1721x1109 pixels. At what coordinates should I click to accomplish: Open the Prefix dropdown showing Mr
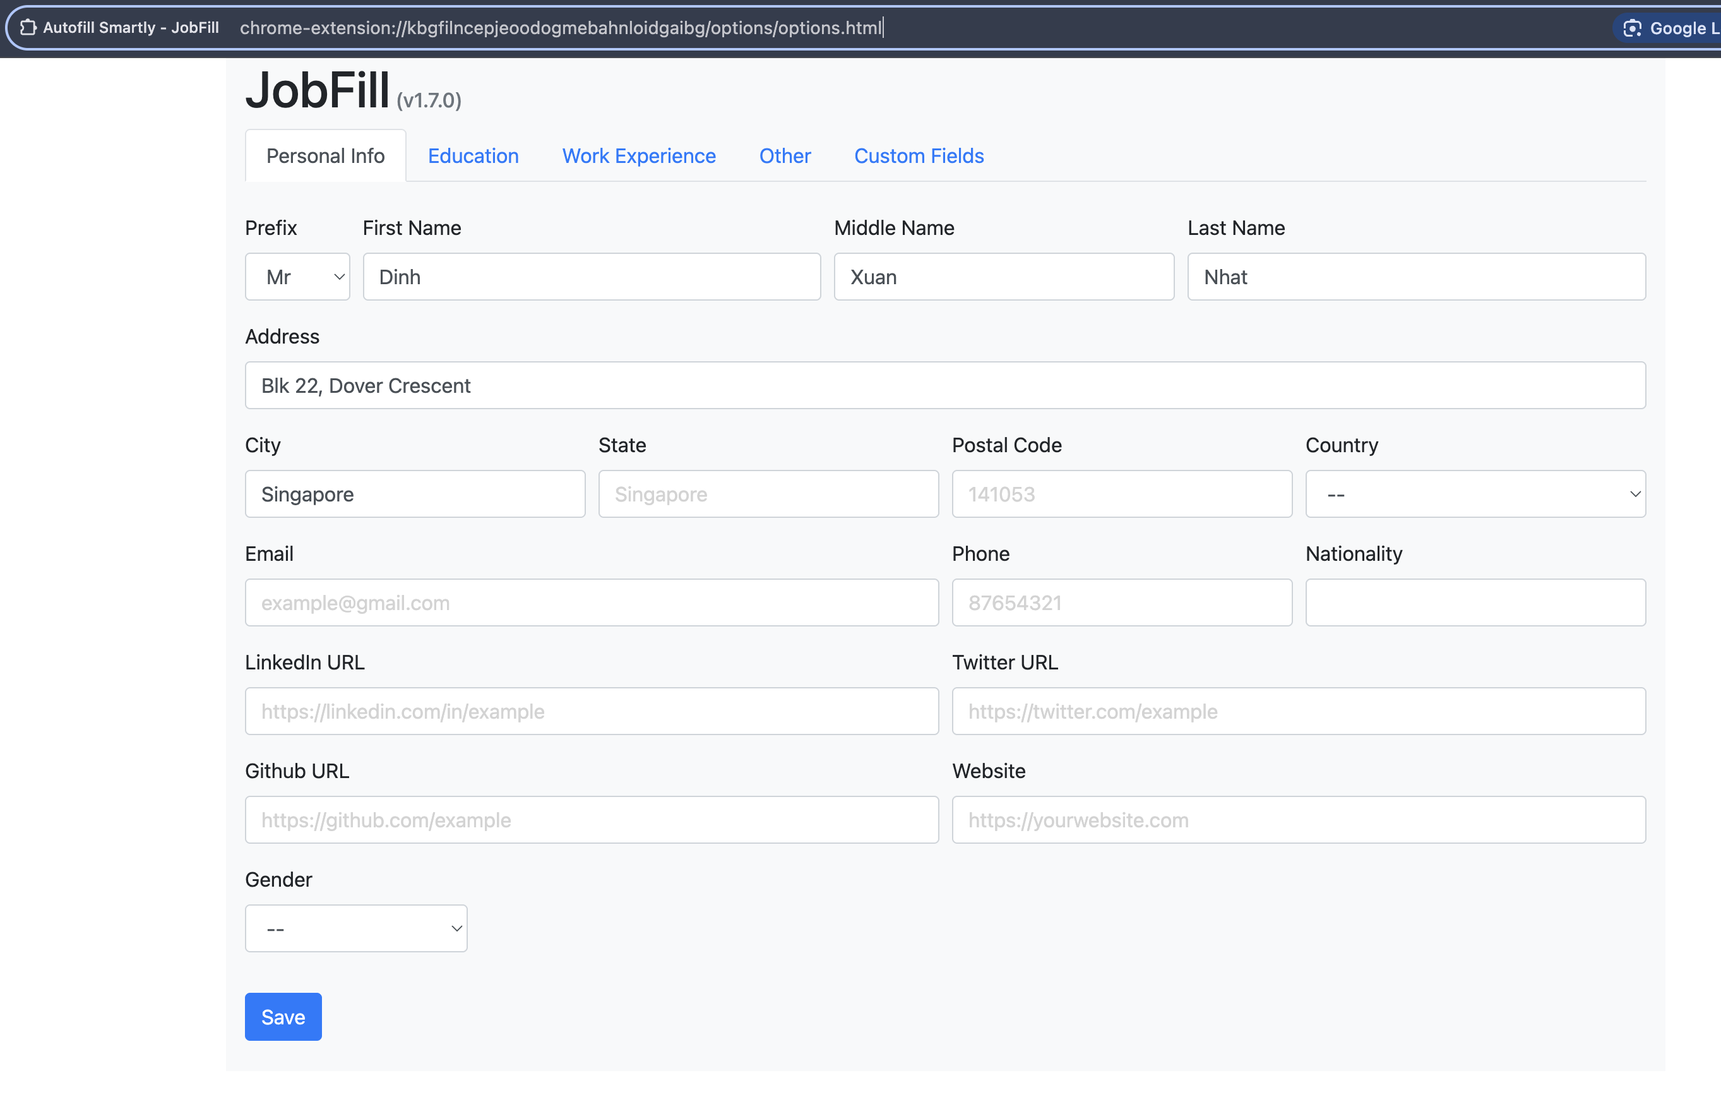[297, 277]
